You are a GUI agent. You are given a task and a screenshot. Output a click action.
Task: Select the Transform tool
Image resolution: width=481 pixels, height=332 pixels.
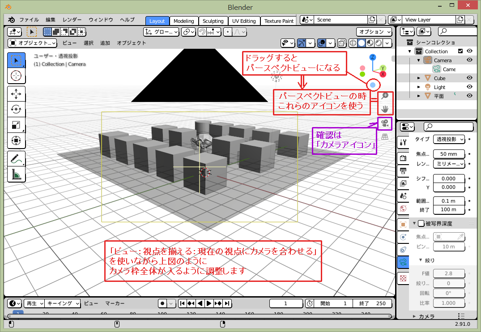click(x=16, y=140)
